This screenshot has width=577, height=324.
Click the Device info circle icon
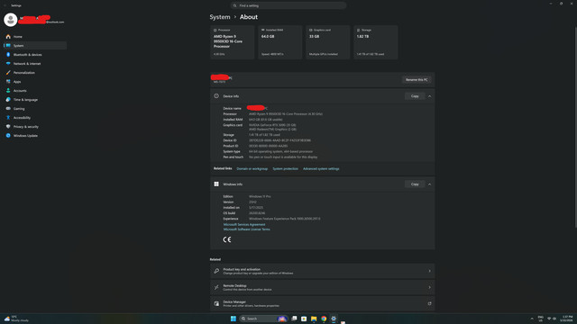216,96
